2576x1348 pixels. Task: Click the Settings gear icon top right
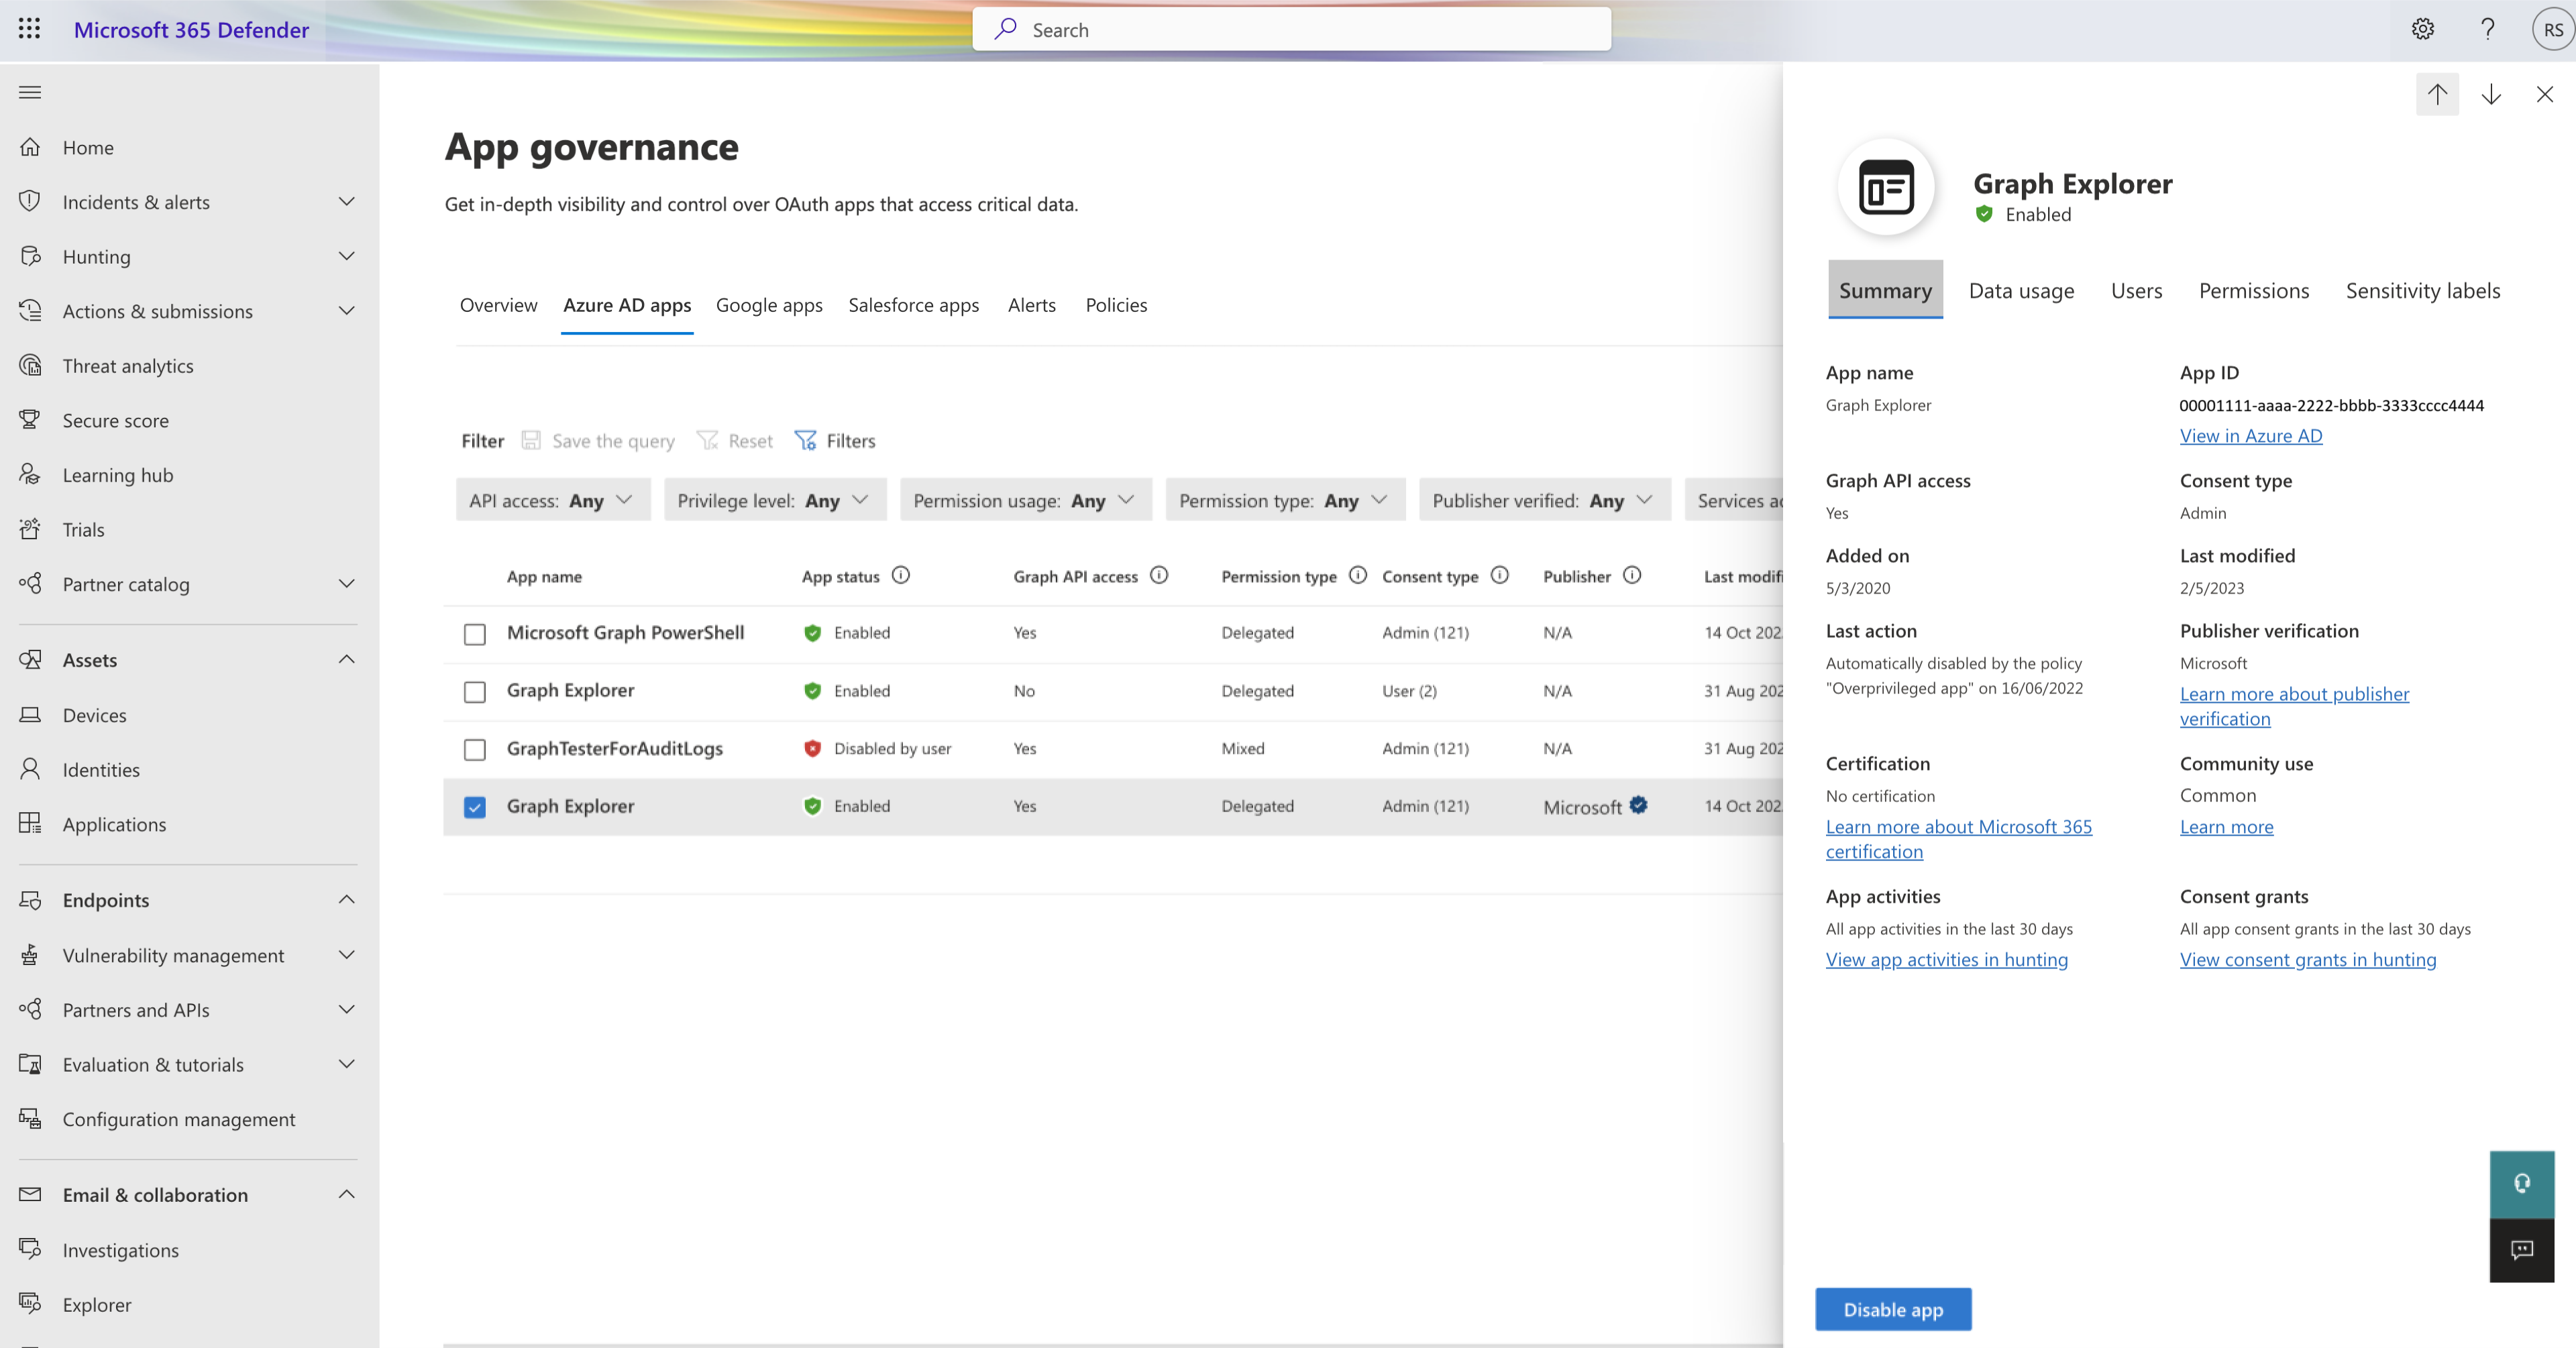click(2422, 29)
